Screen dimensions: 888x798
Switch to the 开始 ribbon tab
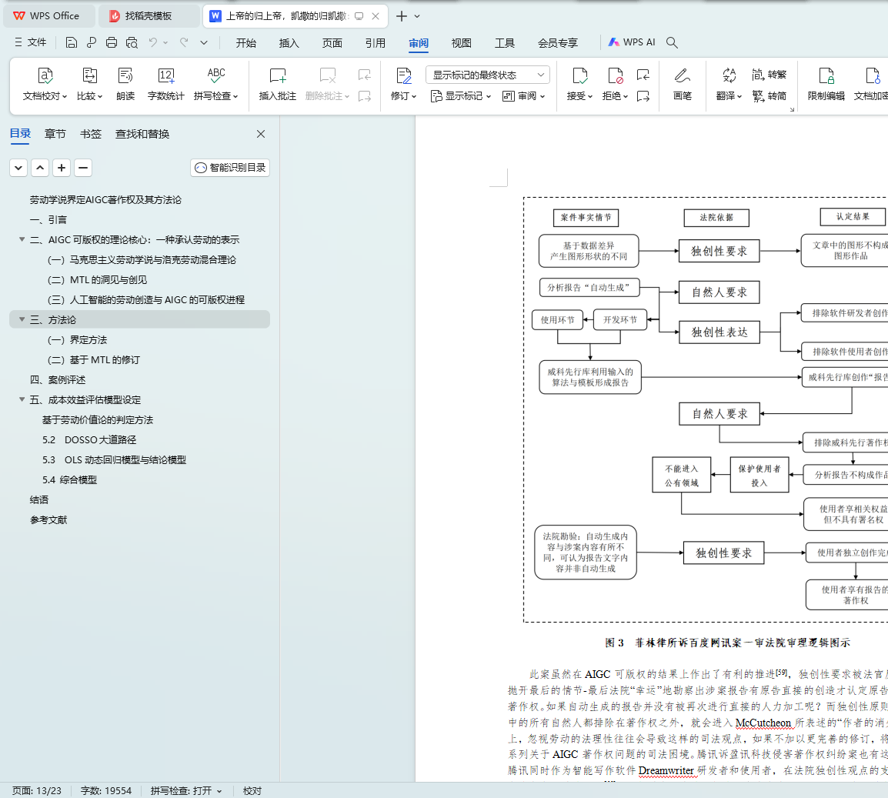pos(245,43)
